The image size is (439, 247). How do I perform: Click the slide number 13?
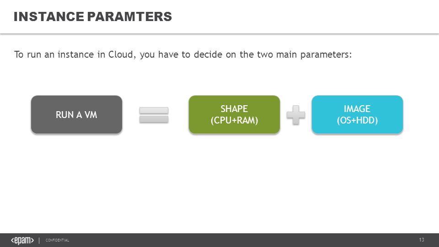pos(421,240)
